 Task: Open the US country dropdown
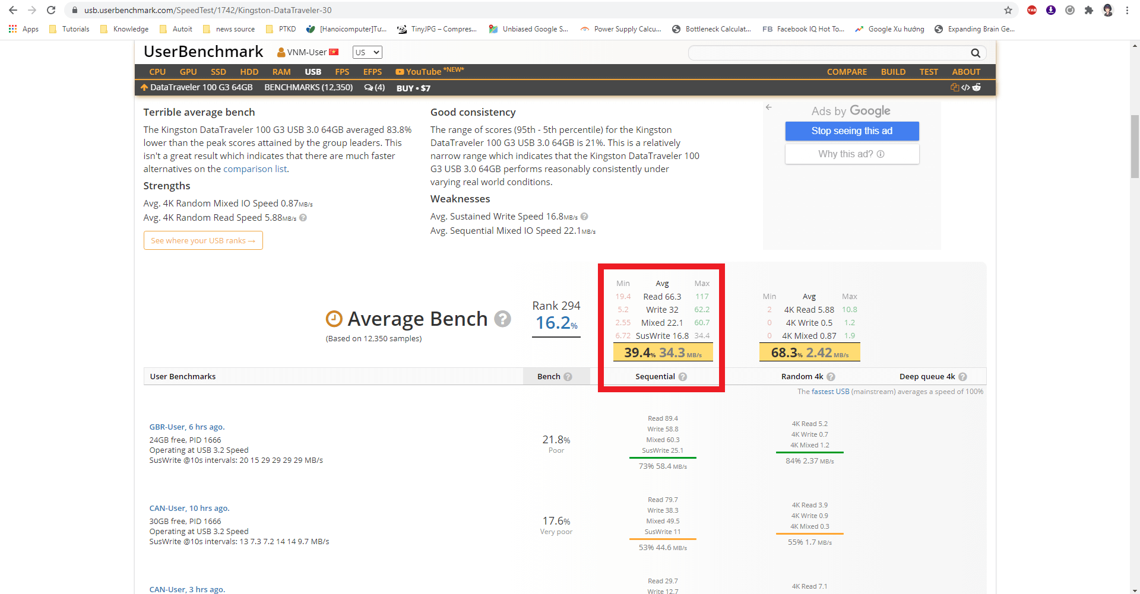point(367,52)
